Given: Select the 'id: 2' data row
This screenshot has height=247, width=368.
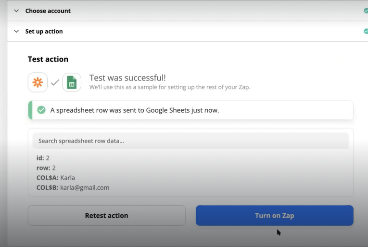Looking at the screenshot, I should (x=43, y=158).
